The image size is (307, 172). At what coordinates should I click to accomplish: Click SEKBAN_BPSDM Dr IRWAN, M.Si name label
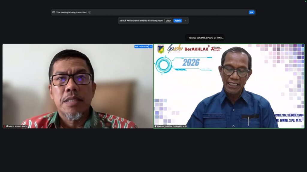[171, 126]
